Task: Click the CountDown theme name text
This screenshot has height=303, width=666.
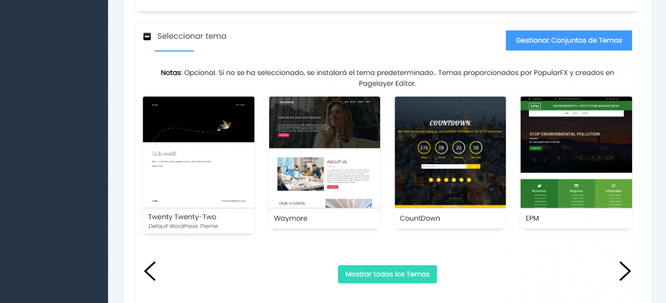Action: tap(420, 218)
